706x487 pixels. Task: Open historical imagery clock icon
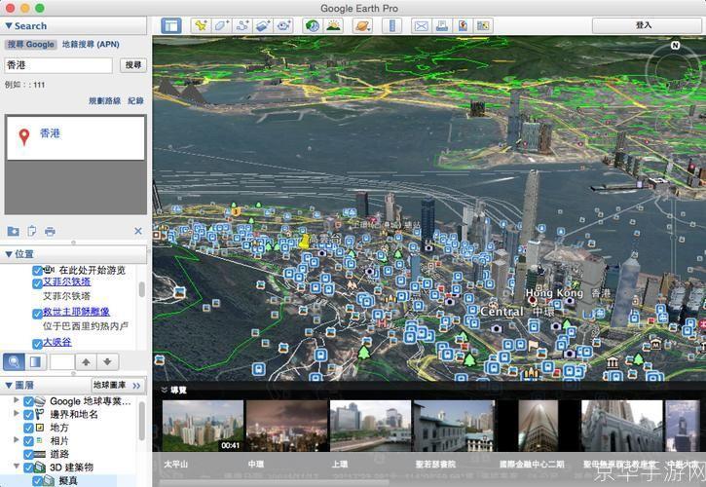(x=313, y=25)
